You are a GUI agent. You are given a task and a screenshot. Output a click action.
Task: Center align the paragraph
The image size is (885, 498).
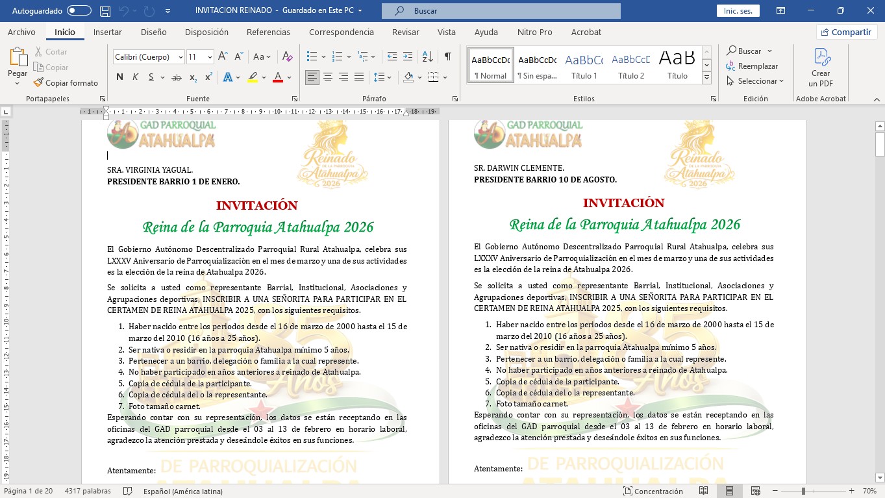click(328, 77)
